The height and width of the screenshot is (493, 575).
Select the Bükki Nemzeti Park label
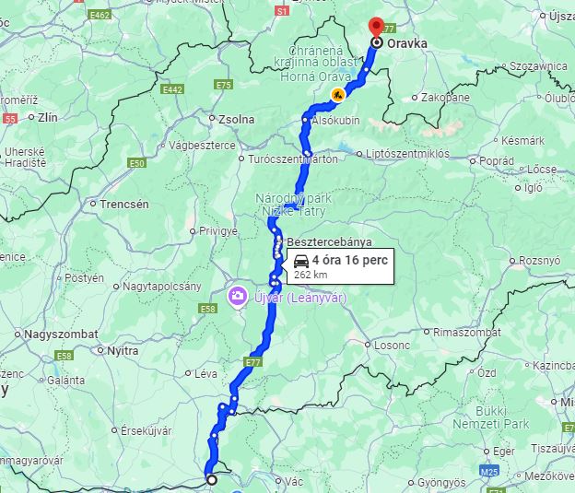(x=491, y=417)
